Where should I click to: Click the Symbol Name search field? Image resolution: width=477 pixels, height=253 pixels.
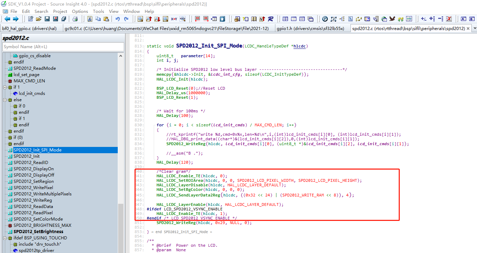(63, 47)
